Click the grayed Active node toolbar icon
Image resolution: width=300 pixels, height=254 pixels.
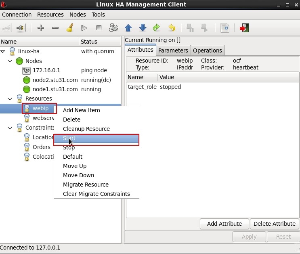point(204,28)
